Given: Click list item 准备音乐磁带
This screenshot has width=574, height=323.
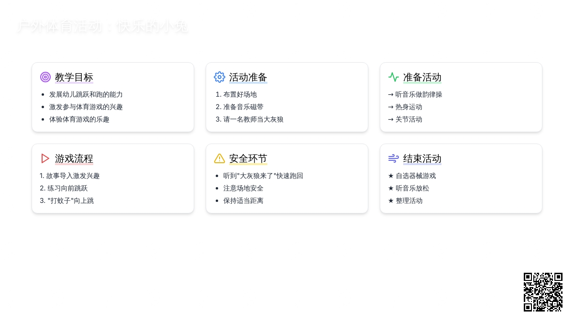Looking at the screenshot, I should tap(243, 107).
